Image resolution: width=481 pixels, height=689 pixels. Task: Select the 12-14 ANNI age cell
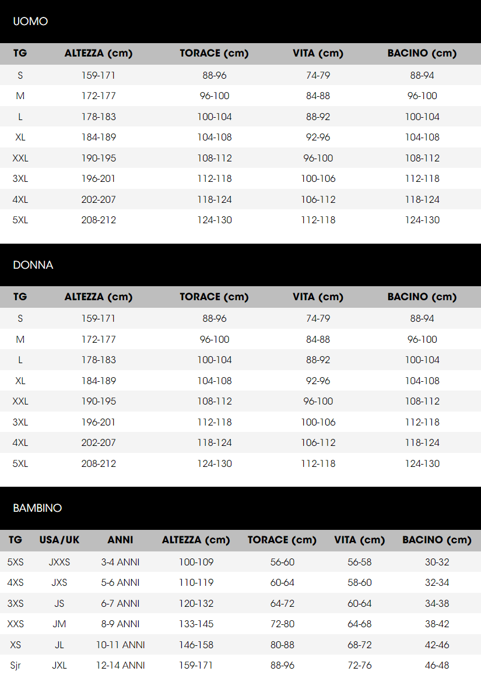(x=120, y=665)
